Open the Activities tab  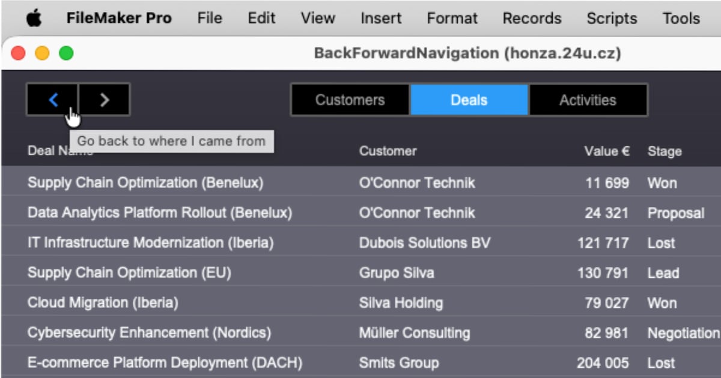[588, 100]
